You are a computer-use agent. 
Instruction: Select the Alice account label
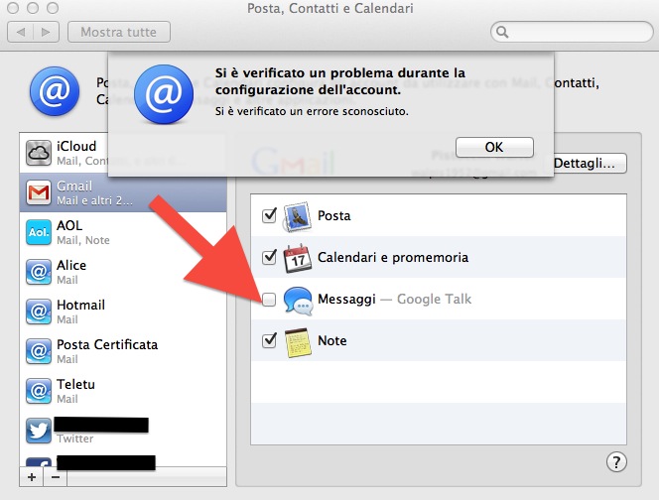pyautogui.click(x=71, y=265)
